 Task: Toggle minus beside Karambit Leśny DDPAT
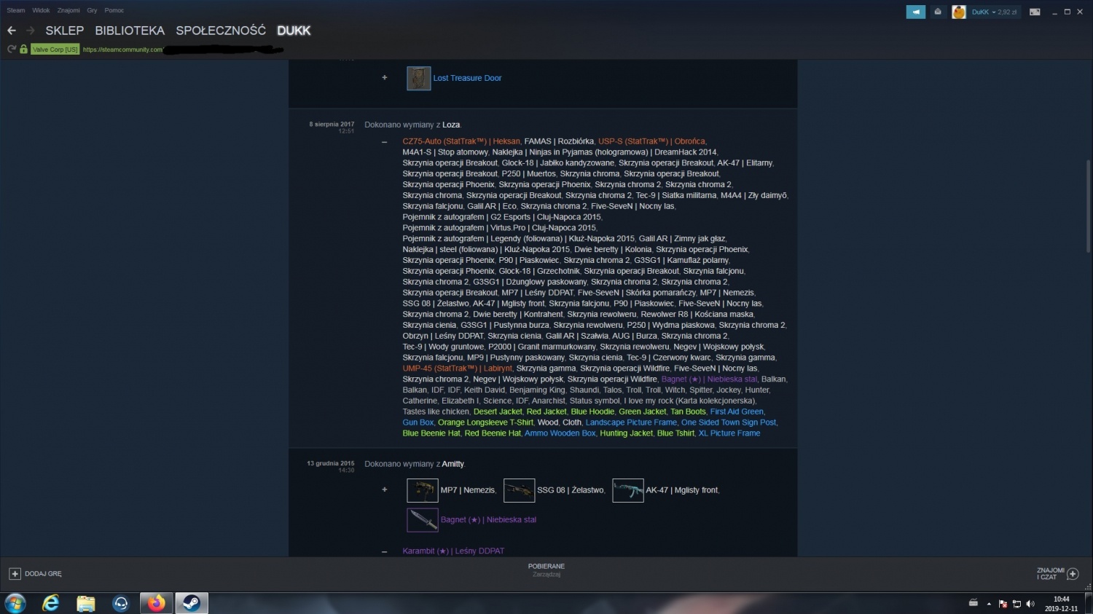tap(385, 552)
